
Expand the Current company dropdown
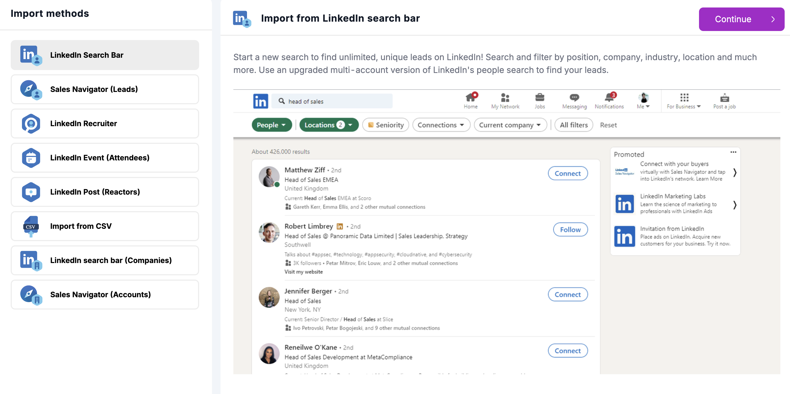(x=510, y=125)
